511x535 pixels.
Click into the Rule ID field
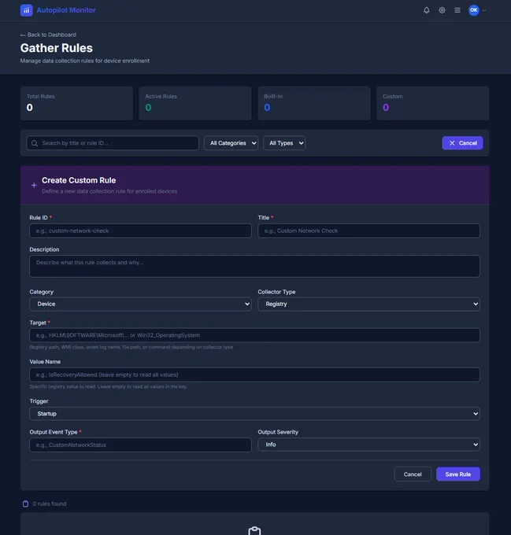(140, 231)
